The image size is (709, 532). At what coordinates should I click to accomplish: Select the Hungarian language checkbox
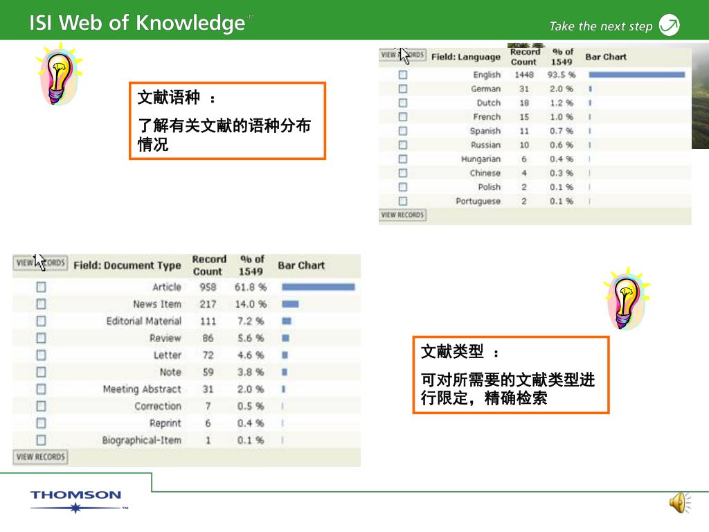403,159
